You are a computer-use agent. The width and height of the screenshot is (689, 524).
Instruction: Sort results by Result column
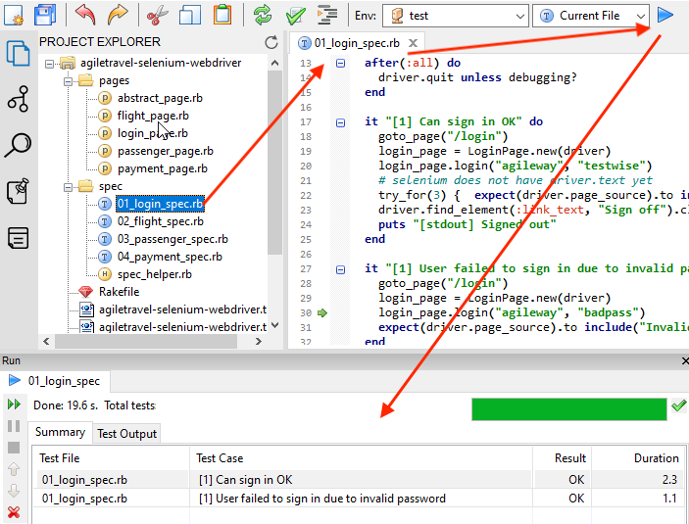[562, 458]
